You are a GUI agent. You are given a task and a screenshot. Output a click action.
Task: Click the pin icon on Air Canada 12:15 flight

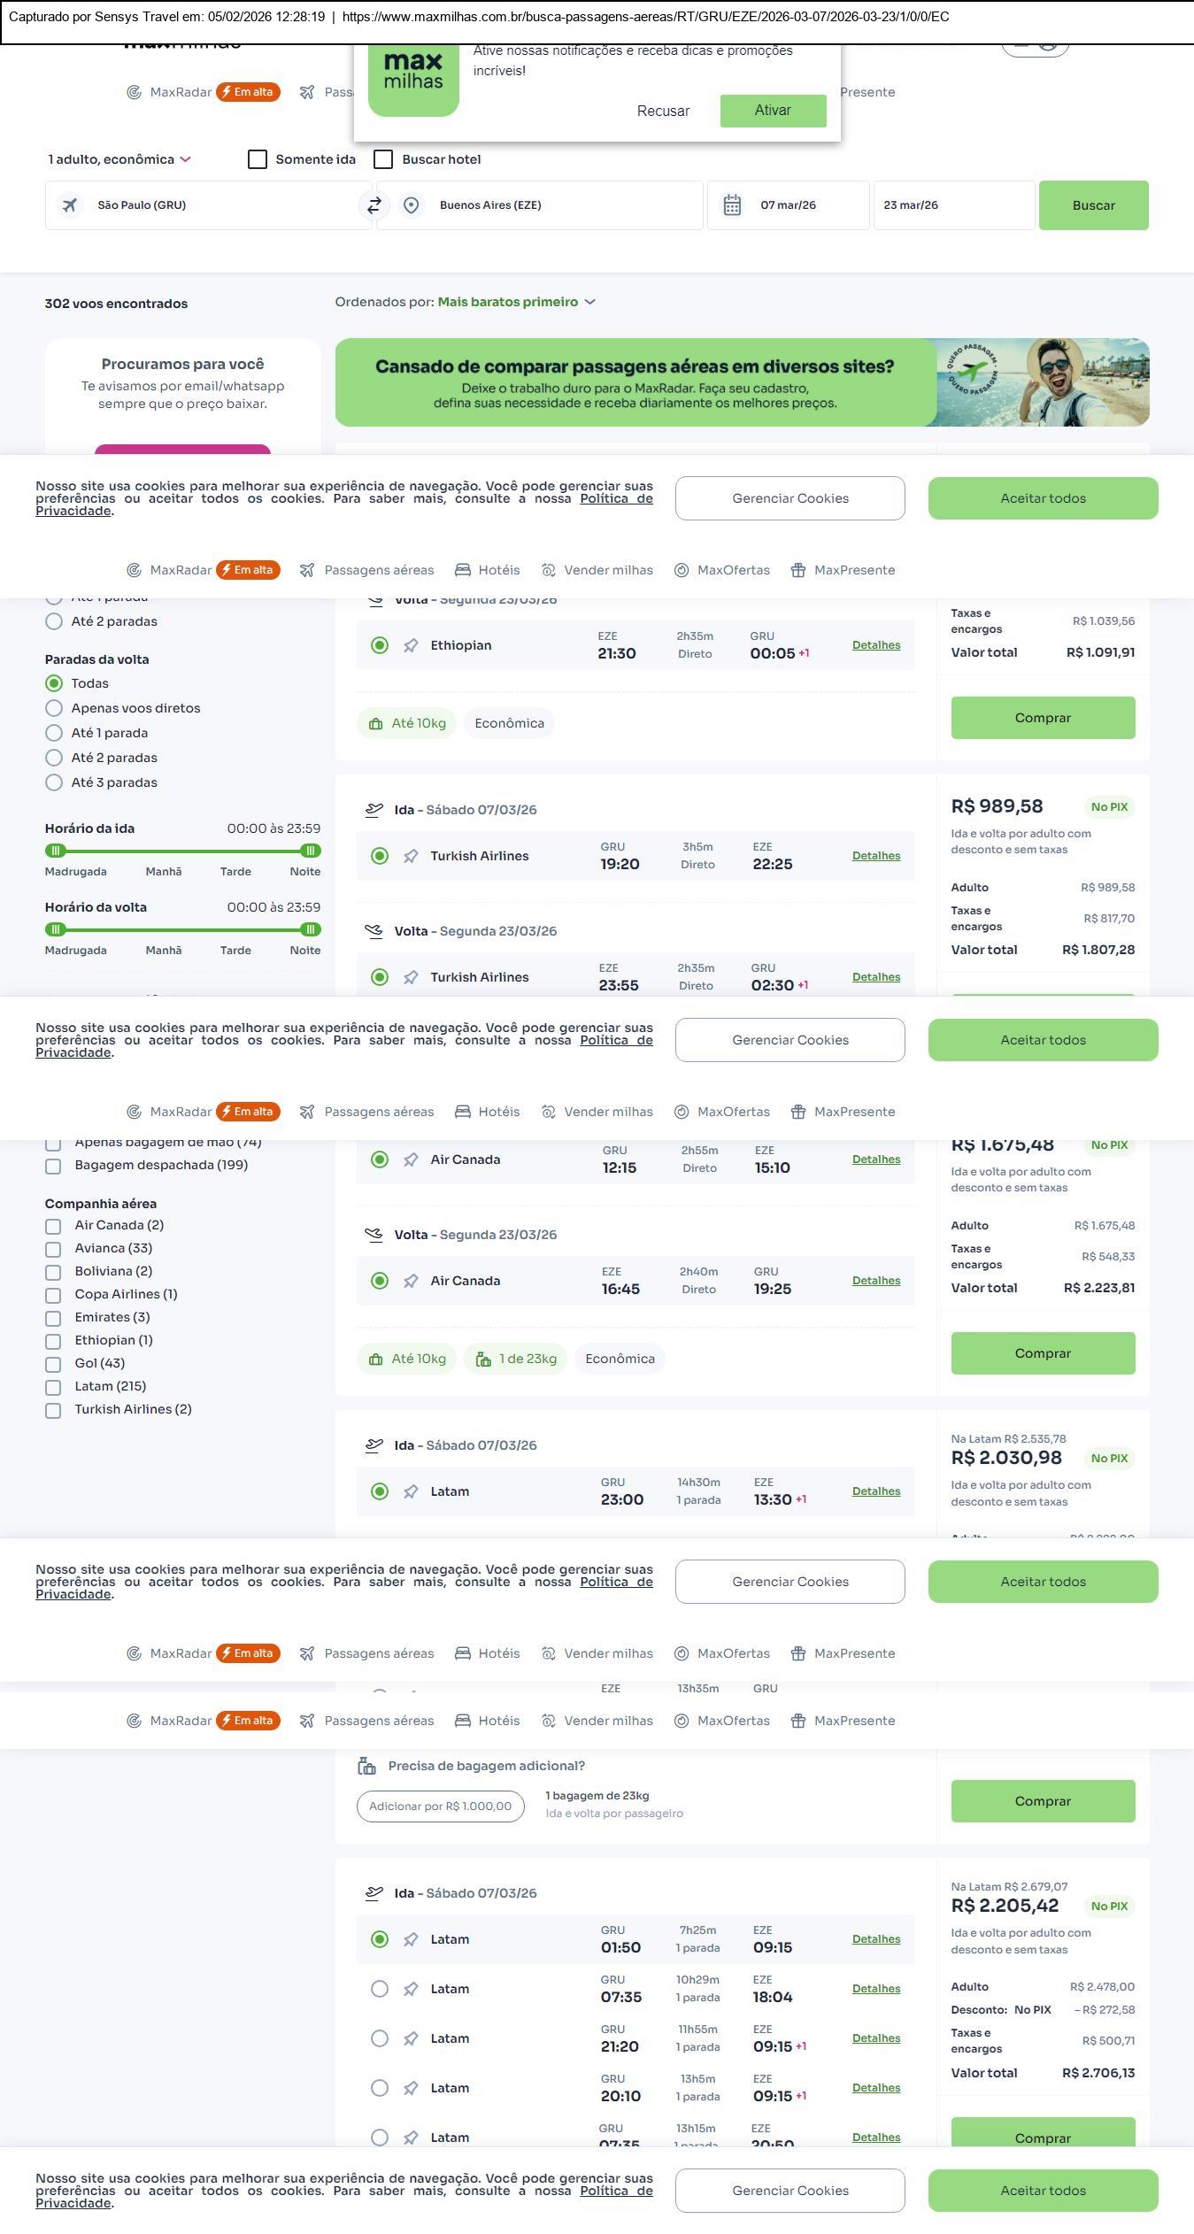[x=411, y=1160]
